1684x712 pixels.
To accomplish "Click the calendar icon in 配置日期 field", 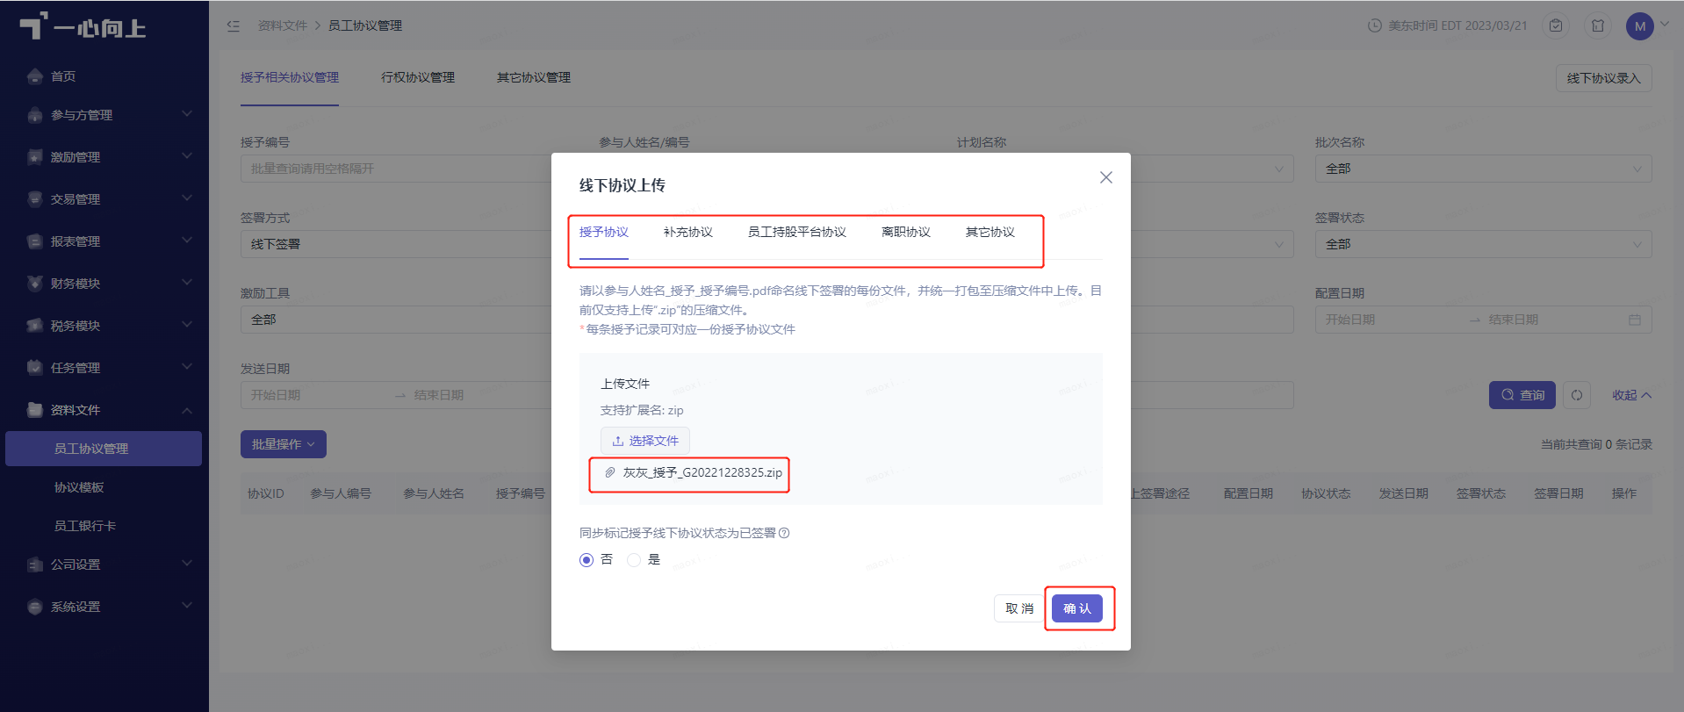I will tap(1635, 320).
